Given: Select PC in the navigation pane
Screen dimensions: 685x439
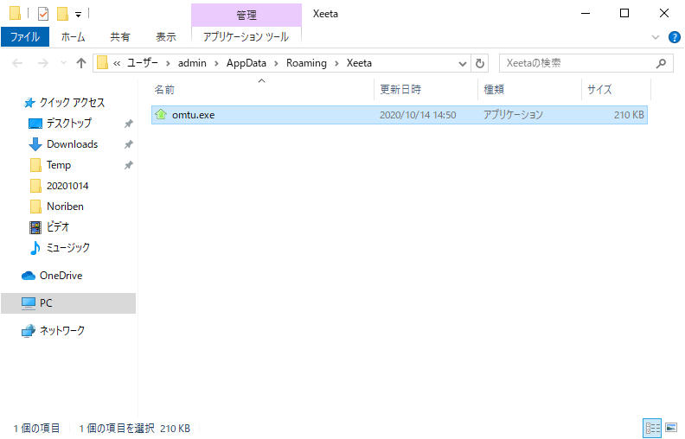Looking at the screenshot, I should pos(68,302).
